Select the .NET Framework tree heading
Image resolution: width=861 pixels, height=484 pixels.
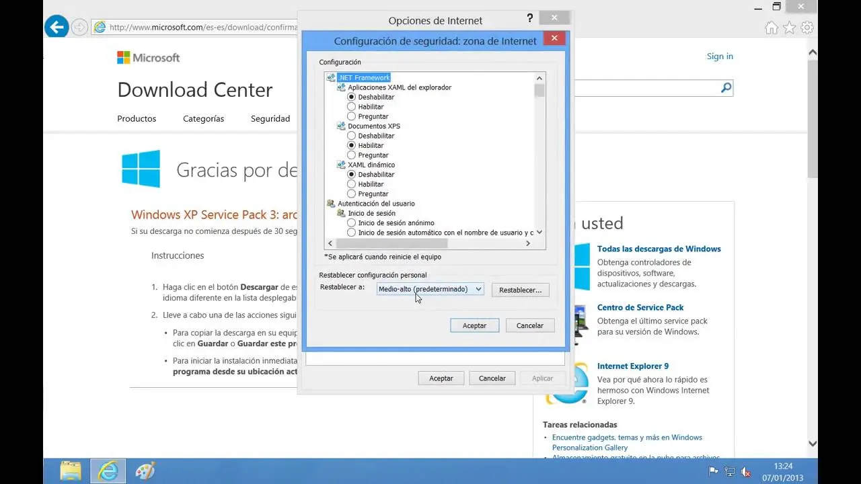tap(364, 78)
